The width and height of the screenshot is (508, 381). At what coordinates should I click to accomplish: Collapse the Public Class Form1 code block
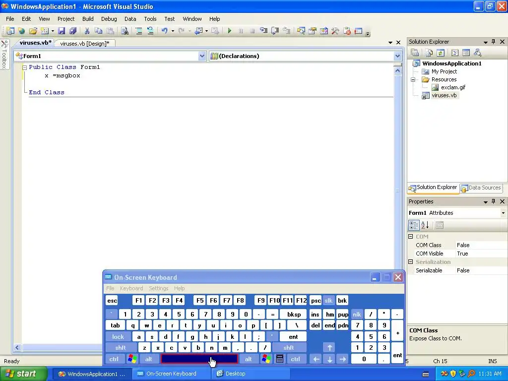pyautogui.click(x=24, y=67)
